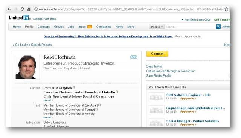Open external link icon next to Tagged
Viewport: 241px width, 138px height.
point(97,109)
